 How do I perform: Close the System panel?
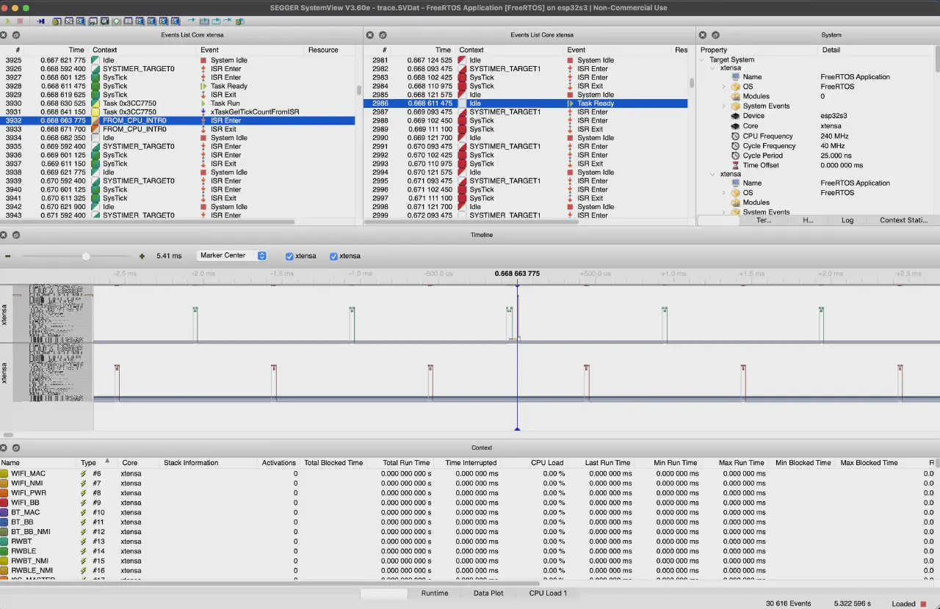[703, 35]
